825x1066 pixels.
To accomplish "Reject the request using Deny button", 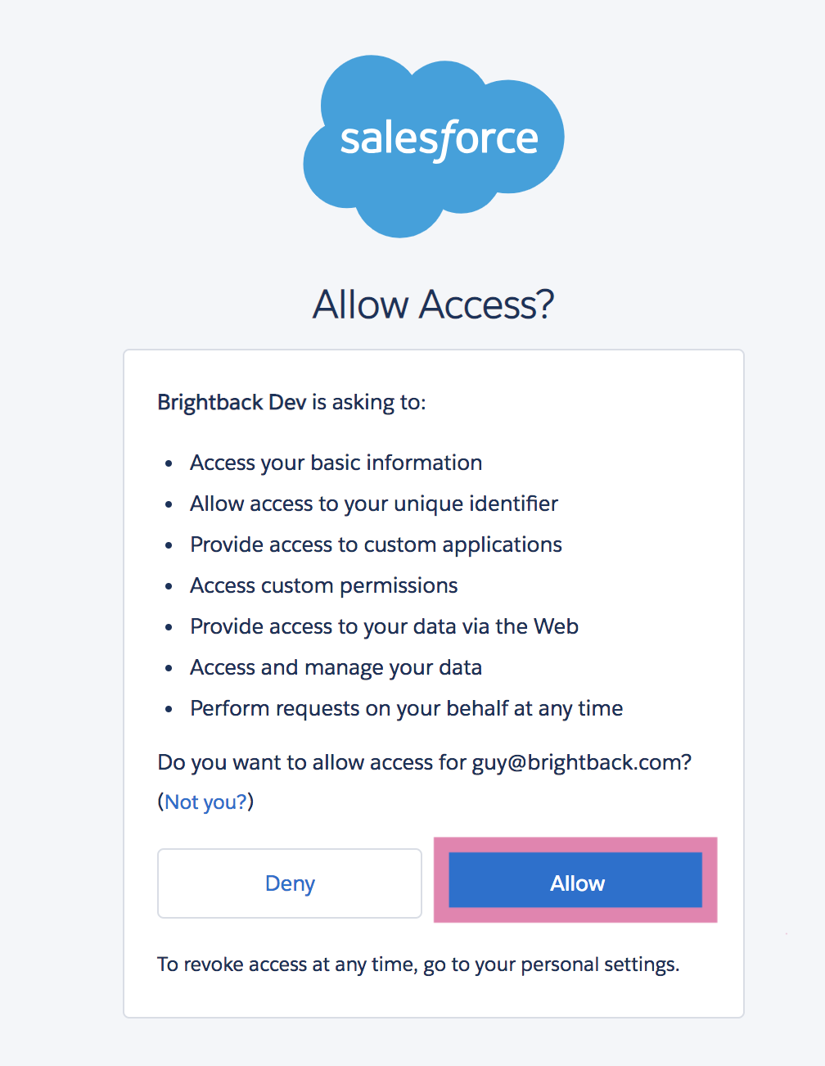I will pyautogui.click(x=290, y=883).
